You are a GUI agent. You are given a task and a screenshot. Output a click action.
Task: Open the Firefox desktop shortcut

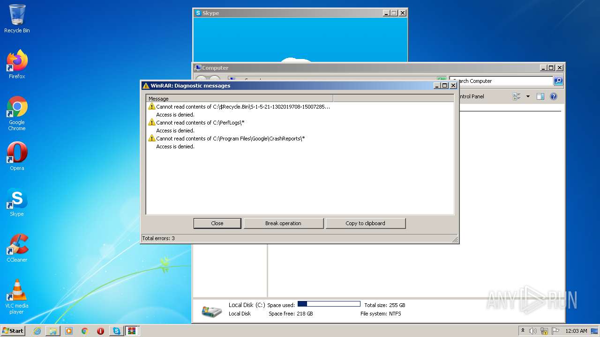click(x=17, y=64)
